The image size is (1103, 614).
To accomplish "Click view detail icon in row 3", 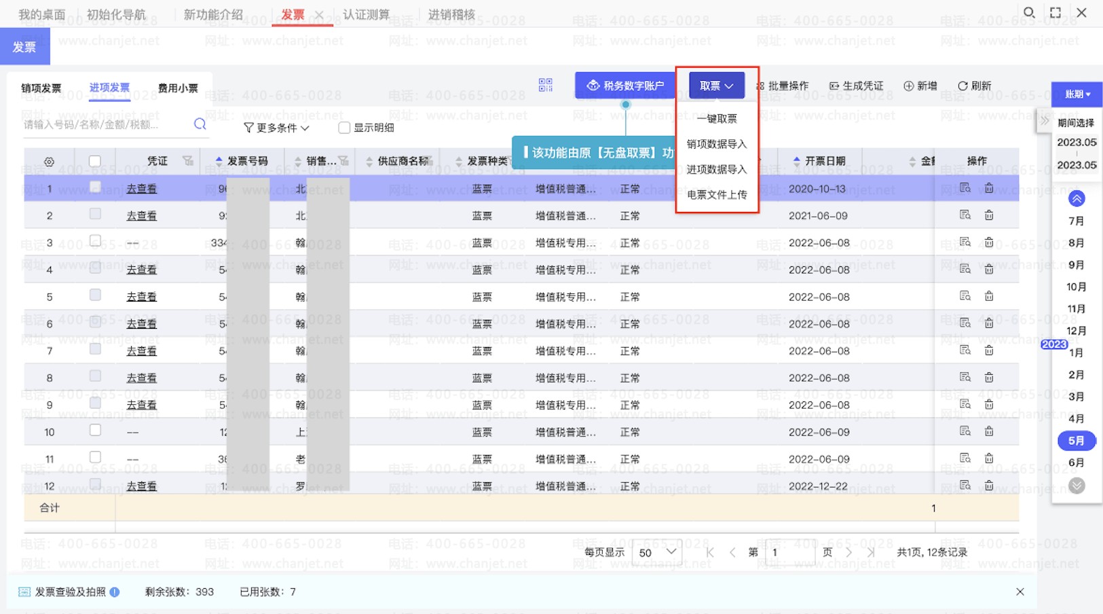I will pyautogui.click(x=965, y=242).
